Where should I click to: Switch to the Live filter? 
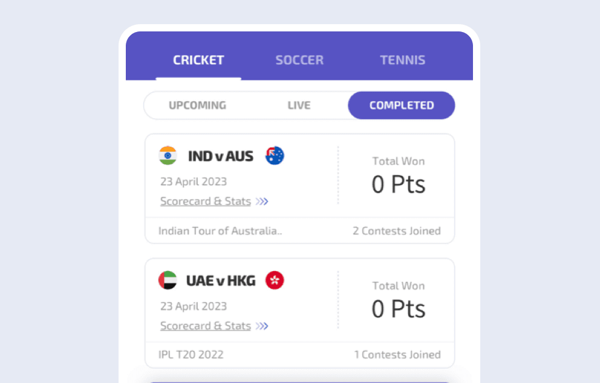299,105
